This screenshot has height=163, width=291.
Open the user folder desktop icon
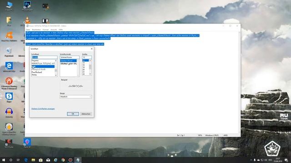coord(9,21)
